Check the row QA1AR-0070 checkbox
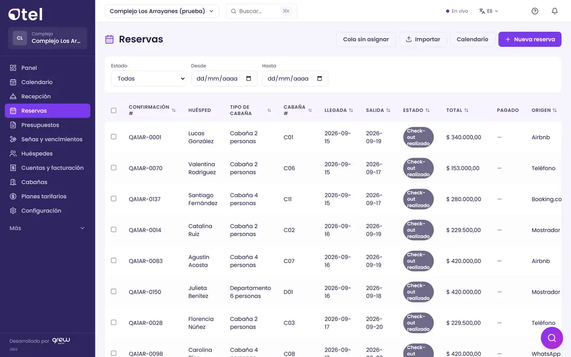Screen dimensions: 571x357 tap(114, 168)
